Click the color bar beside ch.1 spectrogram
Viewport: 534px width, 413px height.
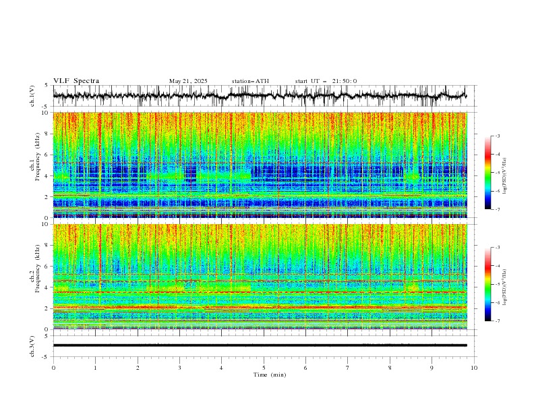tap(487, 173)
